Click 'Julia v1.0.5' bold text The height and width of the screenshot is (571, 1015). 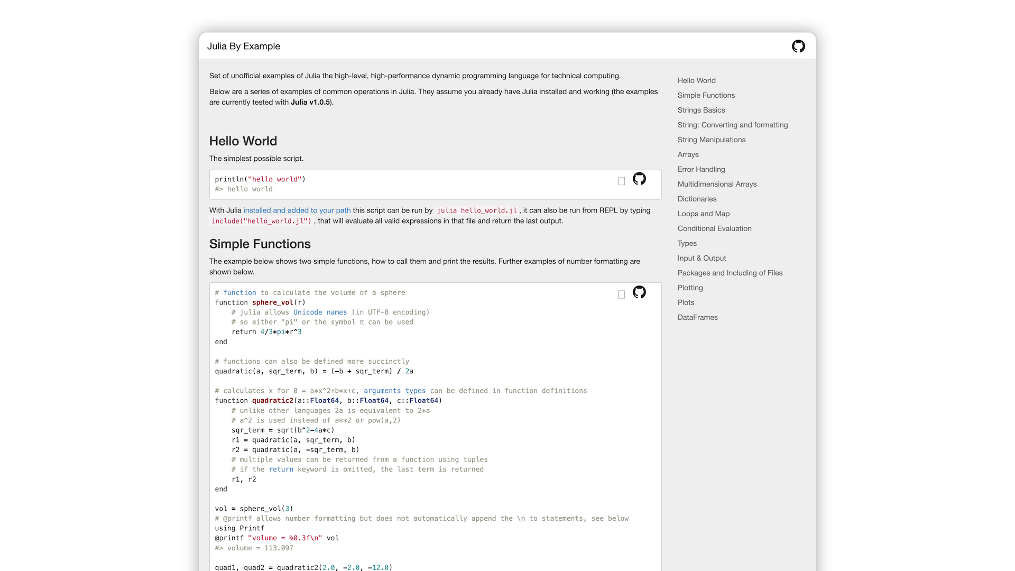coord(310,102)
